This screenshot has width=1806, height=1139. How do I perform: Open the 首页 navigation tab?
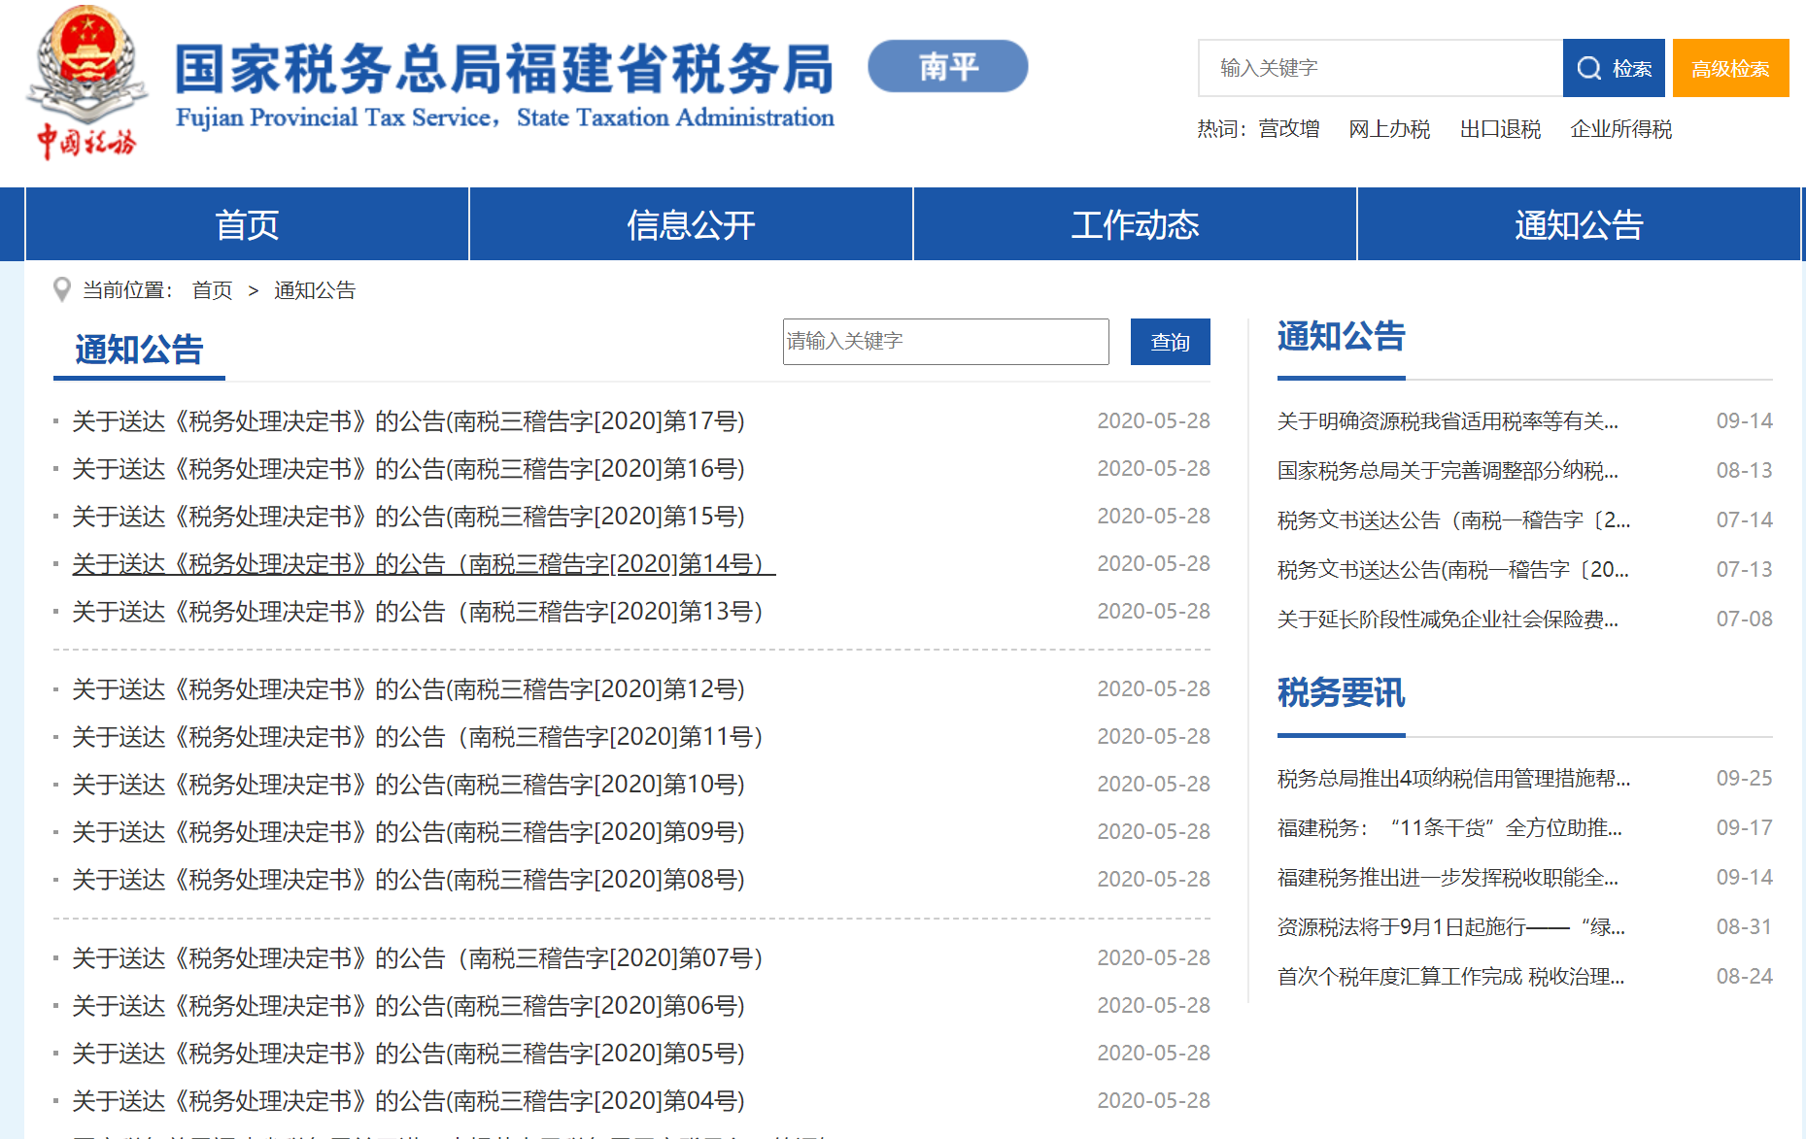(247, 224)
